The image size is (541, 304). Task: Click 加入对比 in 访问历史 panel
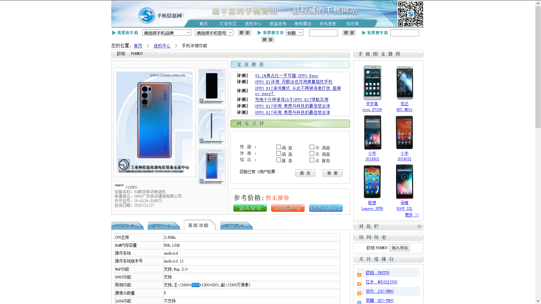(x=400, y=248)
